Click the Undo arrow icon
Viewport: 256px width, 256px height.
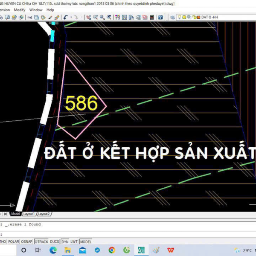tap(66, 17)
